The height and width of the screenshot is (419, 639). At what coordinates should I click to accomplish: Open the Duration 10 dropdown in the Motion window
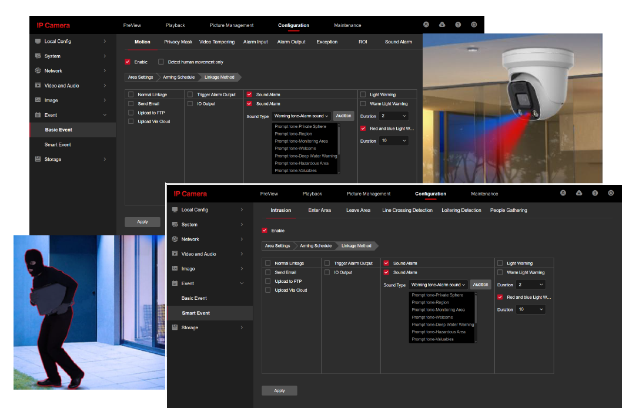pyautogui.click(x=393, y=141)
